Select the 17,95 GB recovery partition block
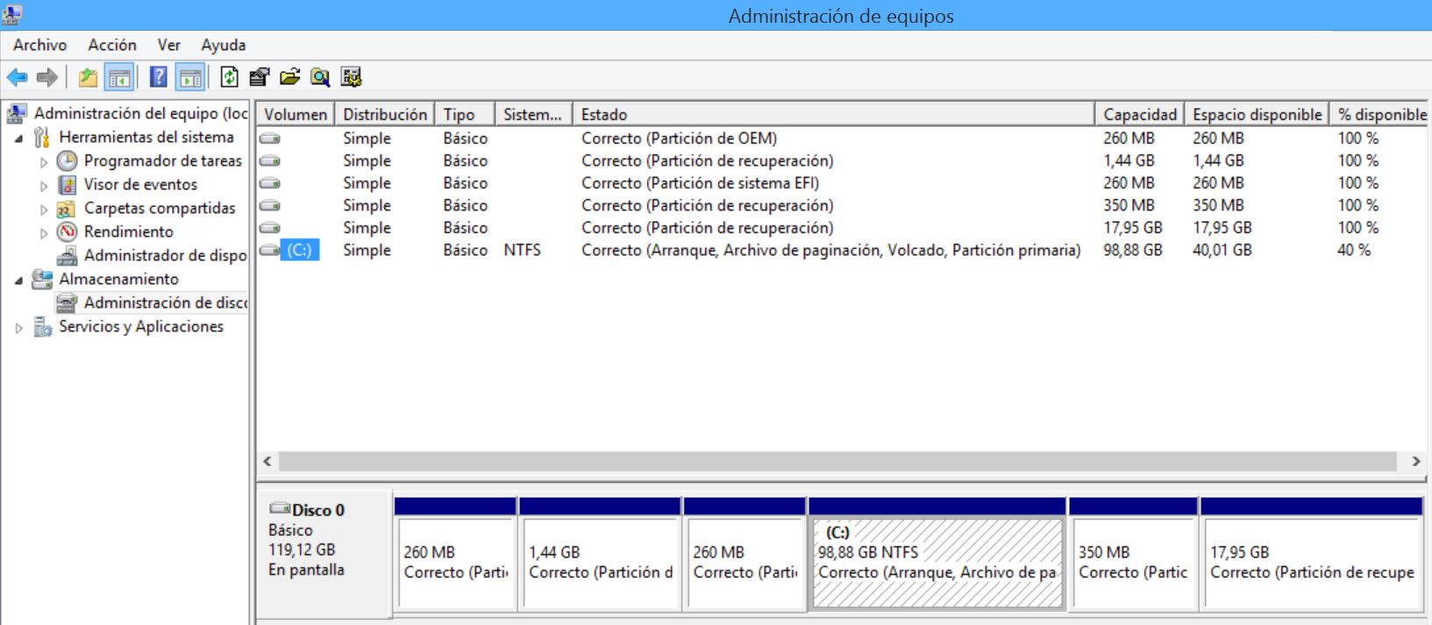 click(1311, 563)
